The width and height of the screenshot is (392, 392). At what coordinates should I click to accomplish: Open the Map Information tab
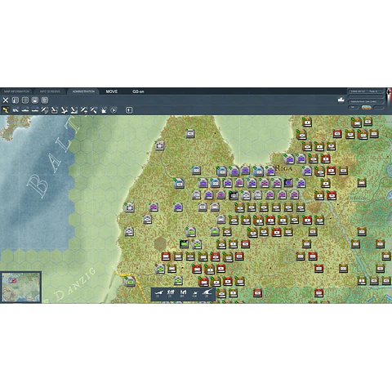[x=16, y=91]
